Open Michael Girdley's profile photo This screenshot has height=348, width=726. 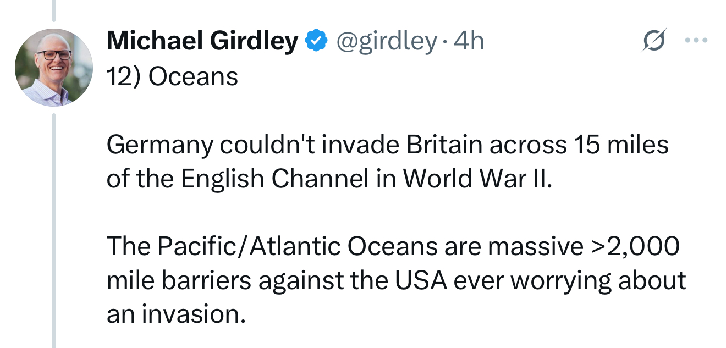(54, 67)
